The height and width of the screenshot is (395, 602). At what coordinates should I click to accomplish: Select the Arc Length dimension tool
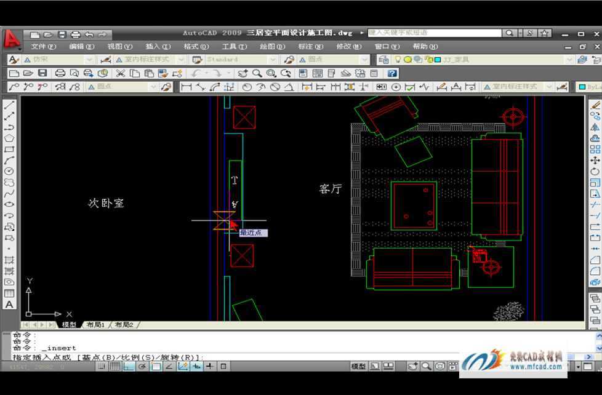(215, 87)
